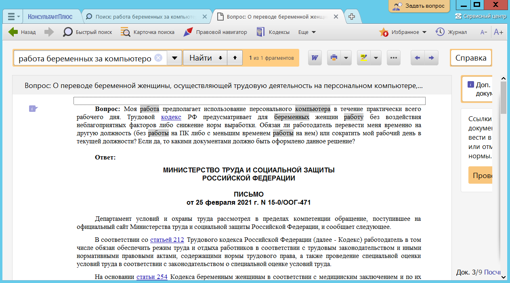
Task: Click the 'ПИСЬМО' heading text
Action: tap(249, 194)
